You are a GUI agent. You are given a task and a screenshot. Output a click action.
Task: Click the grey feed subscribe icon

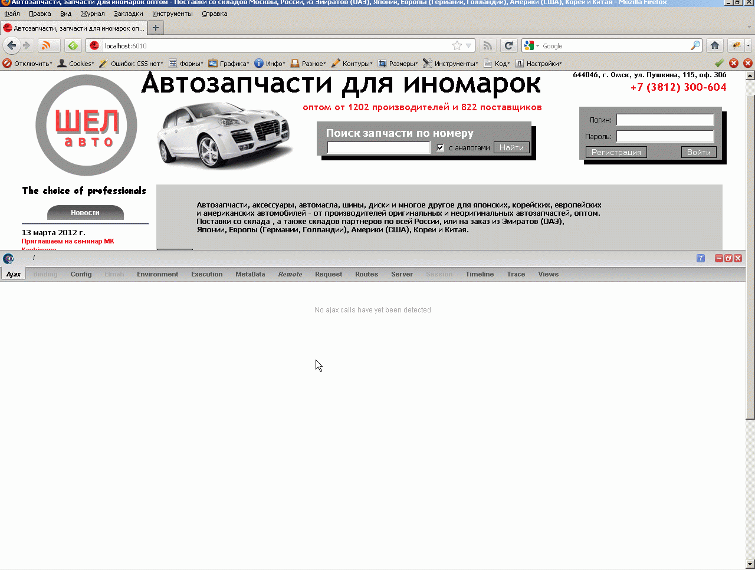click(487, 45)
